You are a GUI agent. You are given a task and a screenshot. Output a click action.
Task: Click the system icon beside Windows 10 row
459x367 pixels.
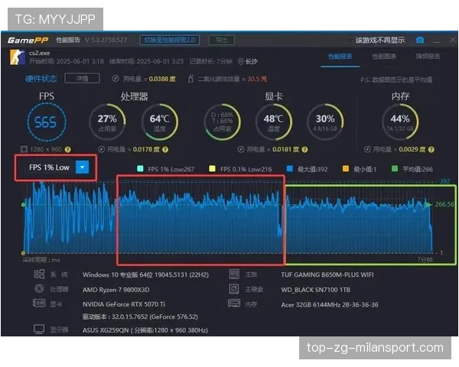[x=39, y=274]
